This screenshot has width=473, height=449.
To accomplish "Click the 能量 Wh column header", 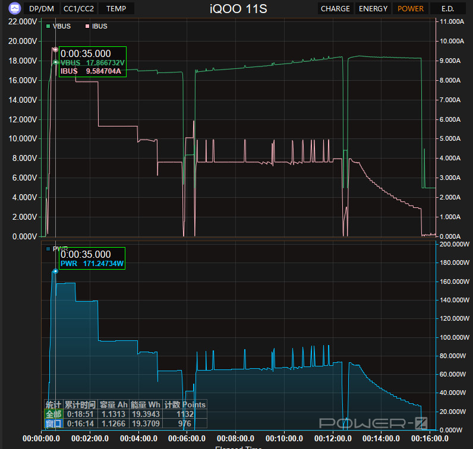I will (x=146, y=404).
